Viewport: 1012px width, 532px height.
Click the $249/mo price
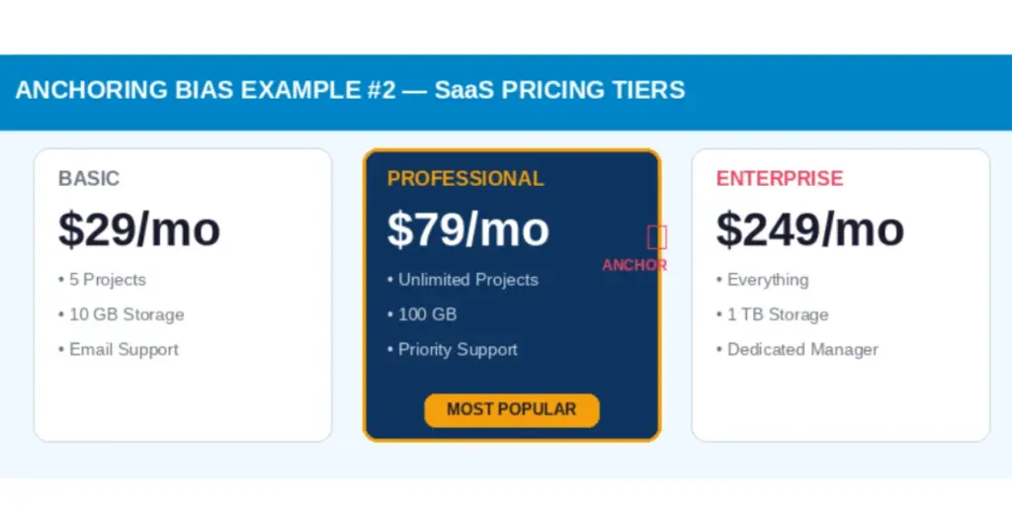[809, 229]
